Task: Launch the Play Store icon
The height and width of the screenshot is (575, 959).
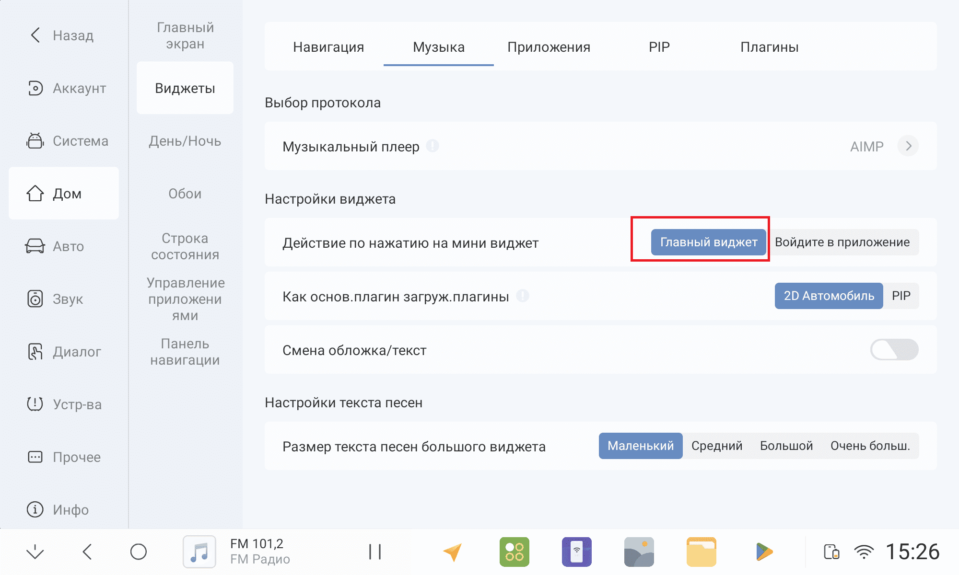Action: click(x=763, y=552)
